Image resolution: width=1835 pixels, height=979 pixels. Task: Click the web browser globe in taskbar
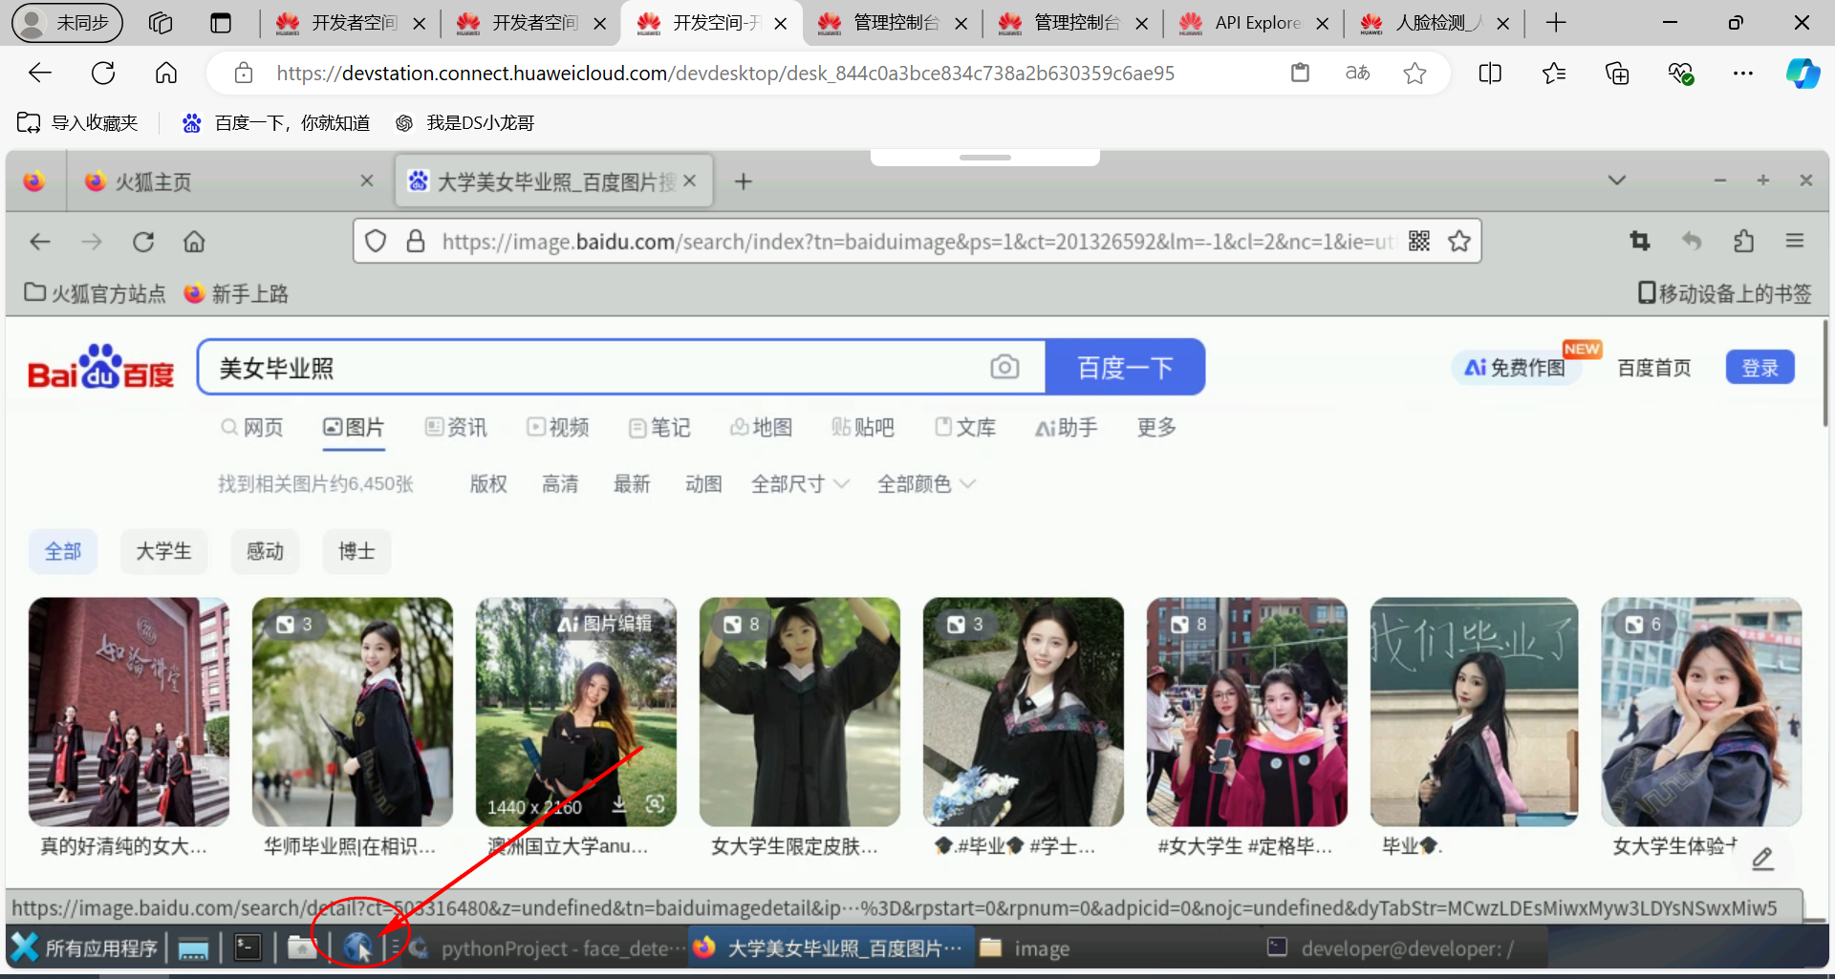click(x=357, y=947)
